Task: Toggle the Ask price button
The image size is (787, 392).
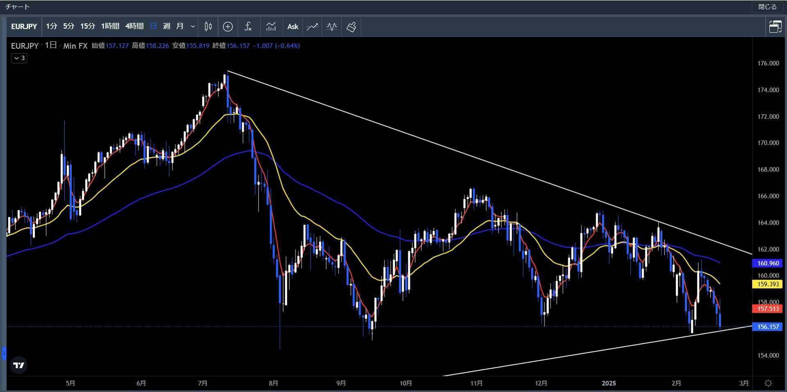Action: (x=293, y=27)
